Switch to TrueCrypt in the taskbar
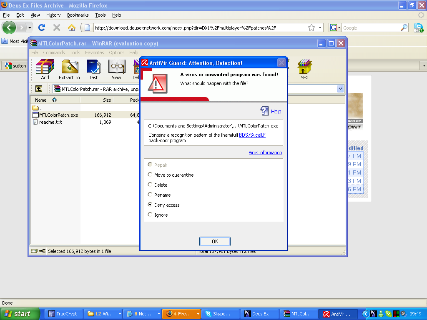Screen dimensions: 427x320 [x=63, y=314]
